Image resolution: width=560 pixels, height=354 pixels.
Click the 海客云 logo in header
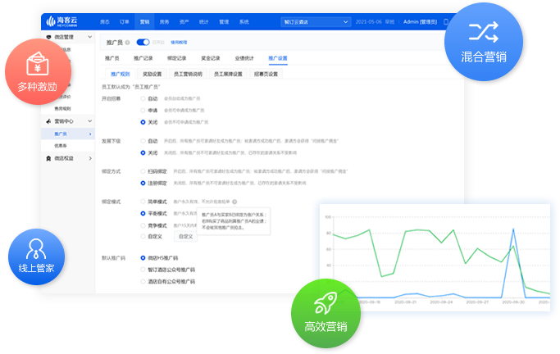tap(68, 20)
